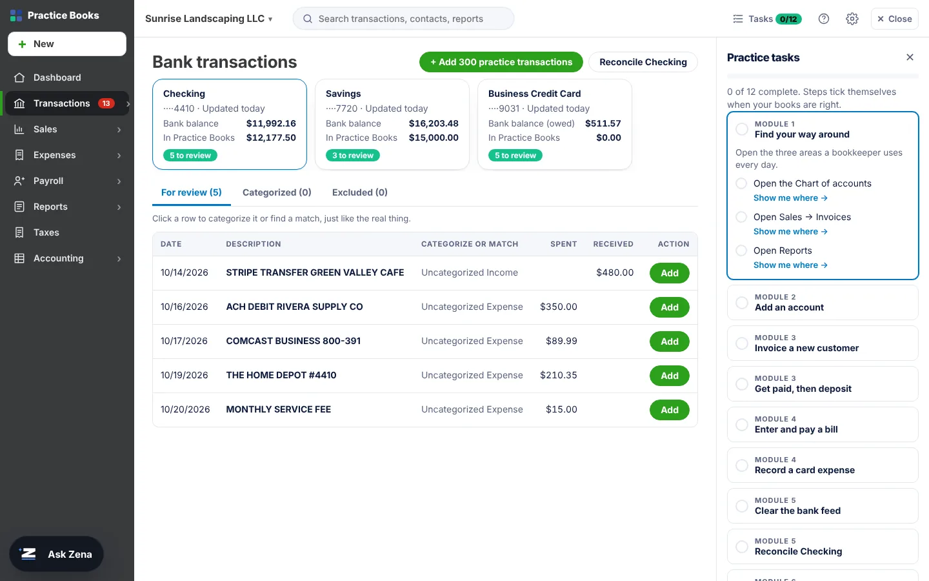This screenshot has height=581, width=929.
Task: Select the Savings account card
Action: [392, 125]
